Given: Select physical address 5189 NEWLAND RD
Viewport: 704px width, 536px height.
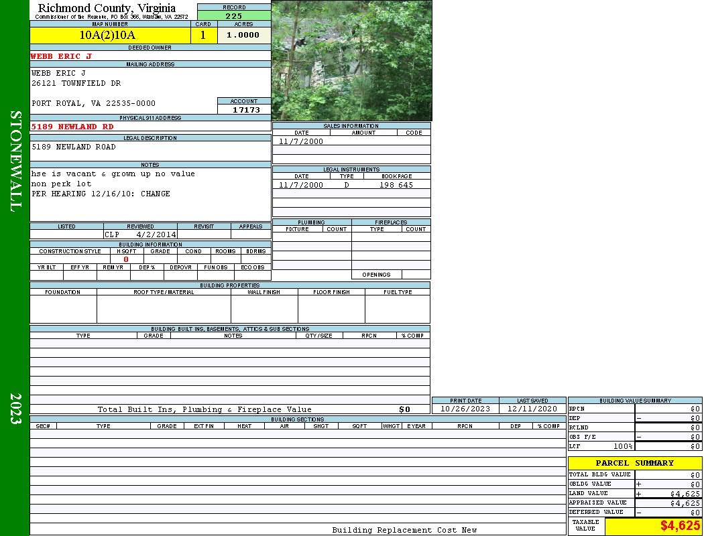Looking at the screenshot, I should pyautogui.click(x=72, y=126).
